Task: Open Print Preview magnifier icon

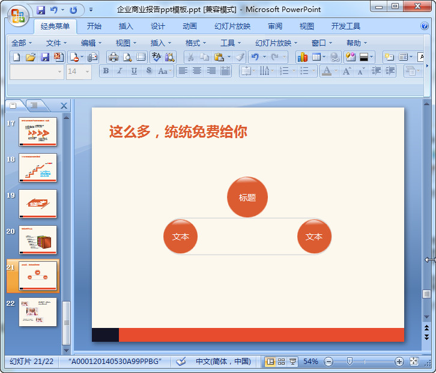Action: coord(127,57)
